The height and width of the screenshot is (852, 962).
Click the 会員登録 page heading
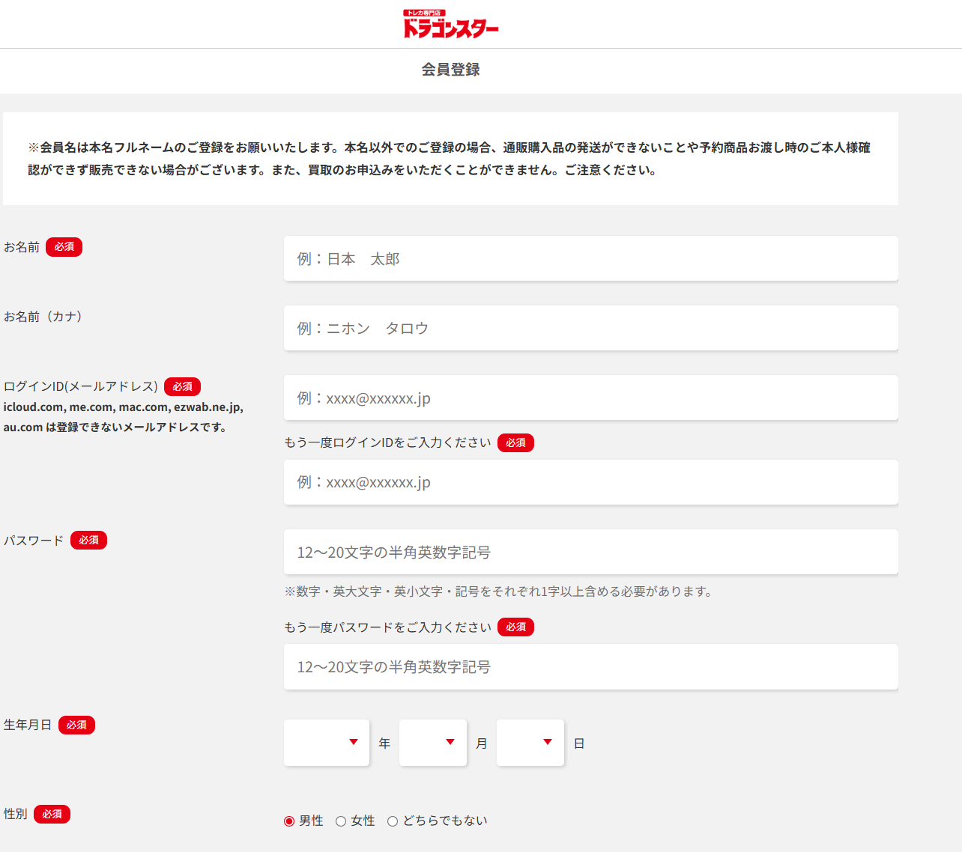coord(450,70)
